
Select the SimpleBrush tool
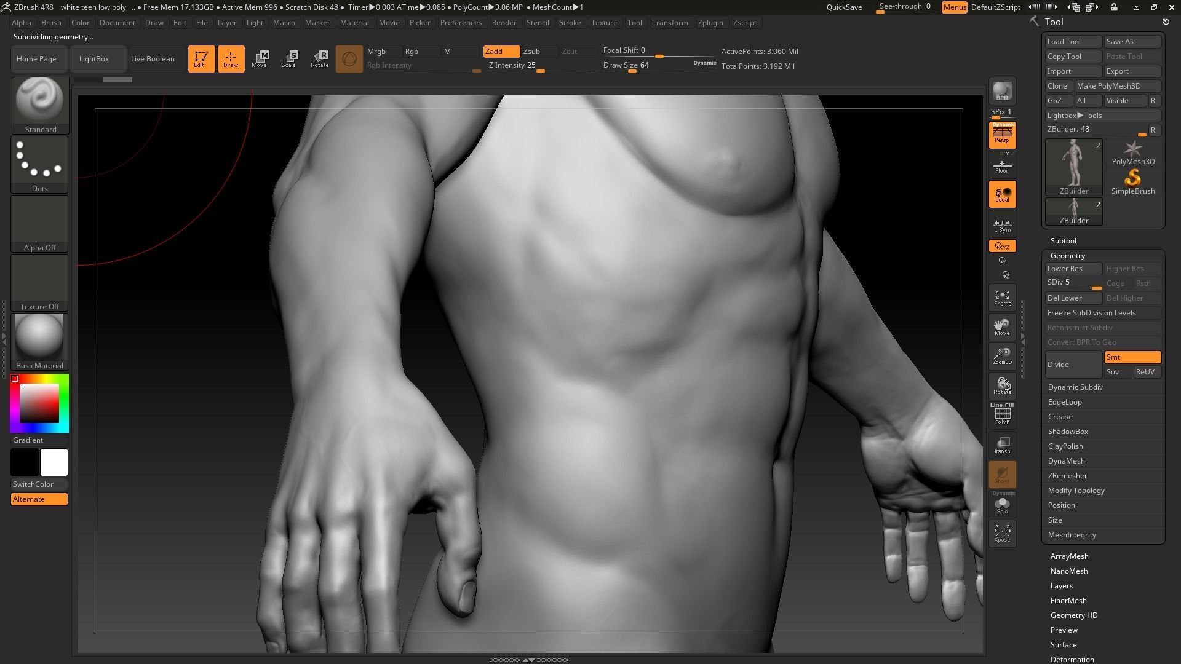(1132, 183)
